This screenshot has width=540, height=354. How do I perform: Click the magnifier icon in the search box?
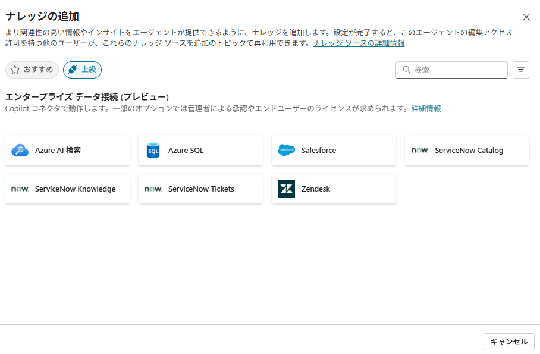[x=407, y=70]
